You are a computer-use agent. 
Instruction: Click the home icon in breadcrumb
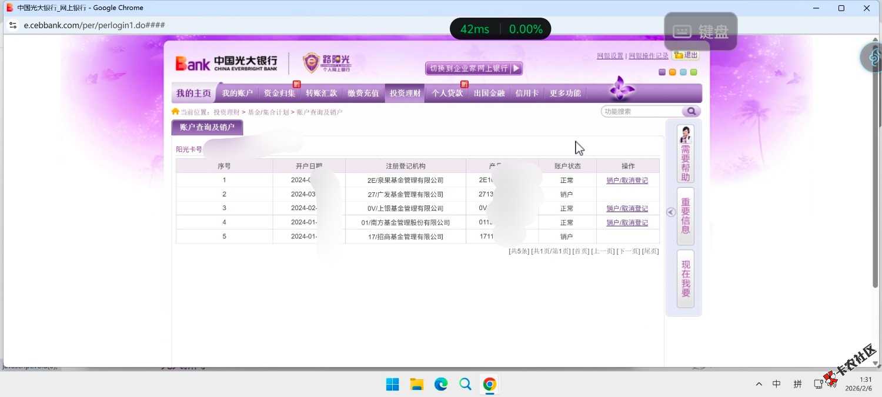[175, 112]
